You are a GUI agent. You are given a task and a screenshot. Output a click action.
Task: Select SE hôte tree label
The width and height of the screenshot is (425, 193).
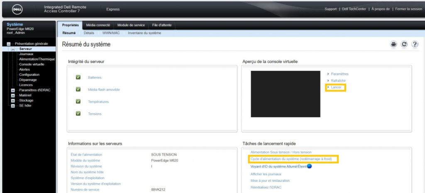tap(25, 106)
